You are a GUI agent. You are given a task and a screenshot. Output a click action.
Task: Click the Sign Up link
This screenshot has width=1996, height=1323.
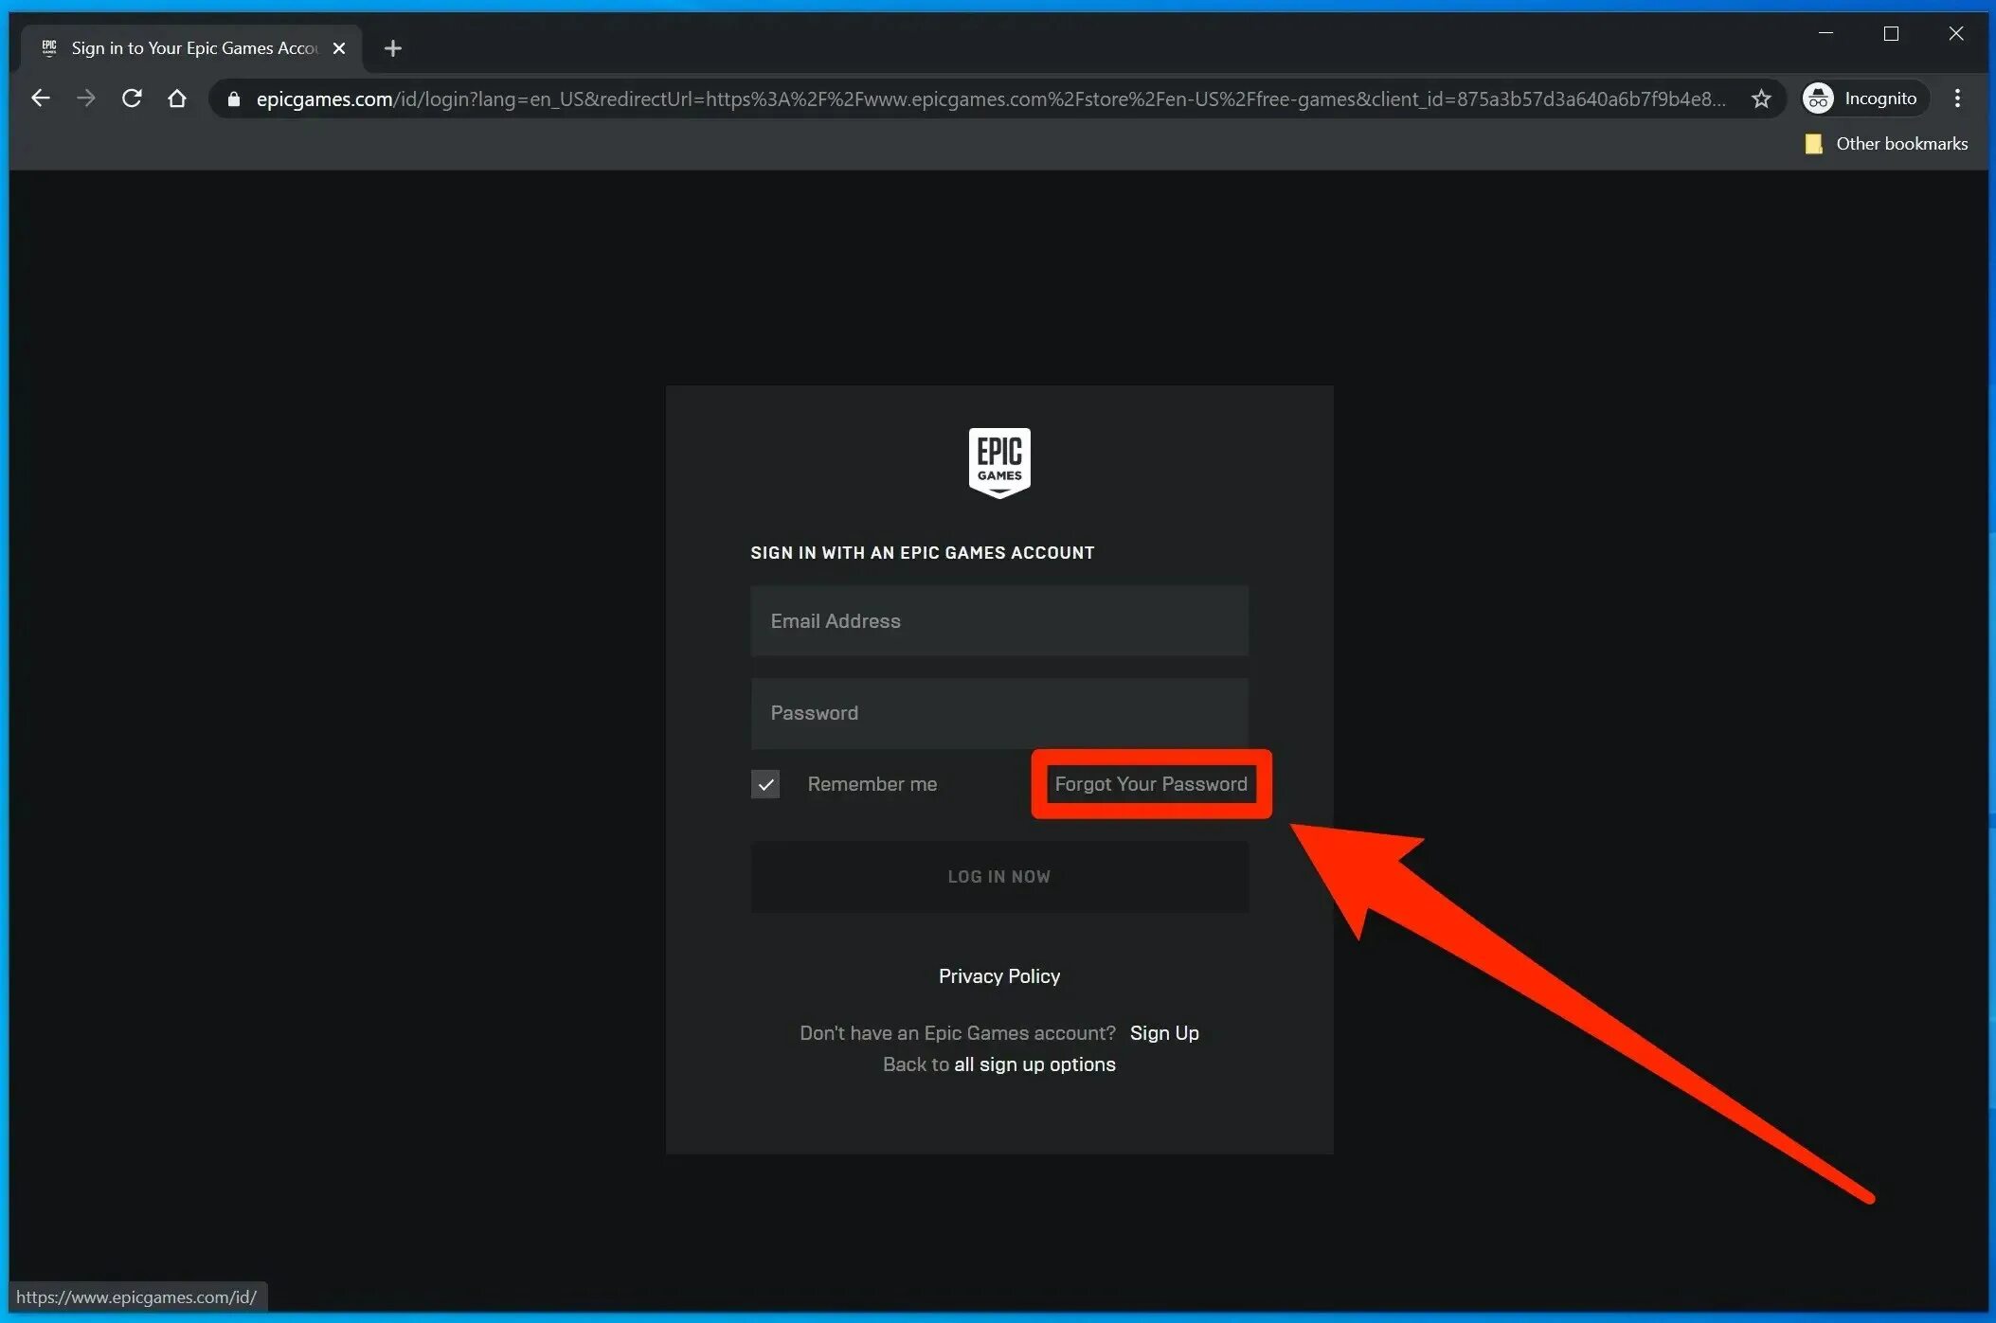(x=1163, y=1032)
